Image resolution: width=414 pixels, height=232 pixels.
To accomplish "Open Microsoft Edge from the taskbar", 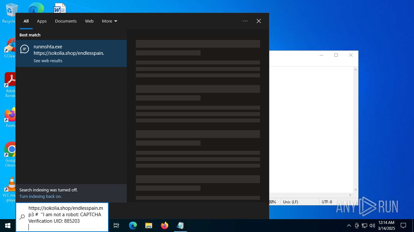I will [x=133, y=226].
